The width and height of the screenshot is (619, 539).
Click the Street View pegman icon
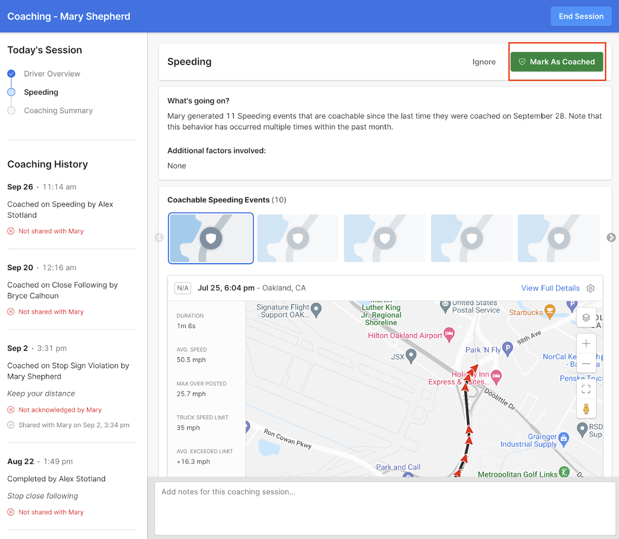[x=586, y=409]
